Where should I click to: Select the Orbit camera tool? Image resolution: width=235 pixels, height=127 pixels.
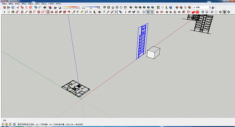click(x=100, y=12)
